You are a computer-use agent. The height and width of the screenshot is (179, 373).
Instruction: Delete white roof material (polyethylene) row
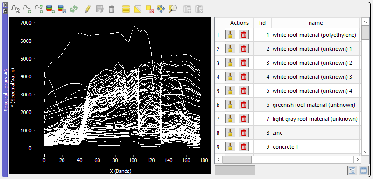(x=244, y=35)
